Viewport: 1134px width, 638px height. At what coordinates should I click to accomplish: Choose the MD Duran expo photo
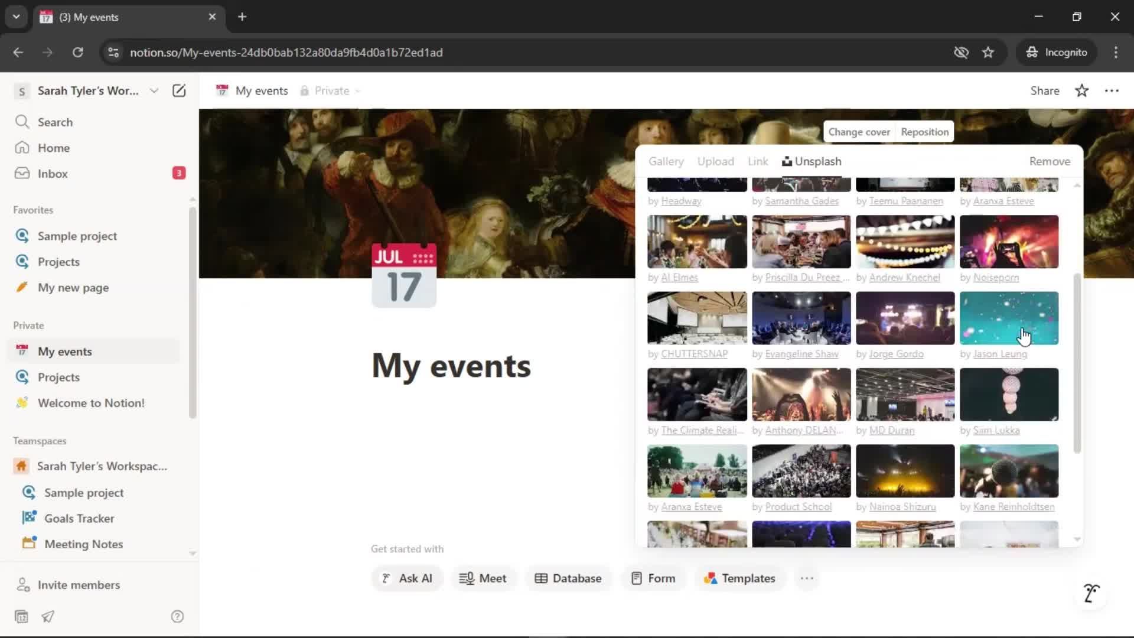(905, 395)
